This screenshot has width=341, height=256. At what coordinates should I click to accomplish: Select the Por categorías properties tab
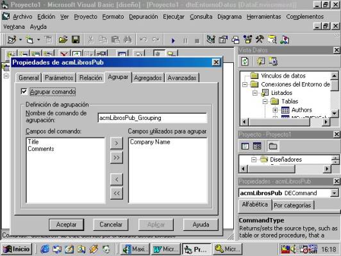(292, 205)
